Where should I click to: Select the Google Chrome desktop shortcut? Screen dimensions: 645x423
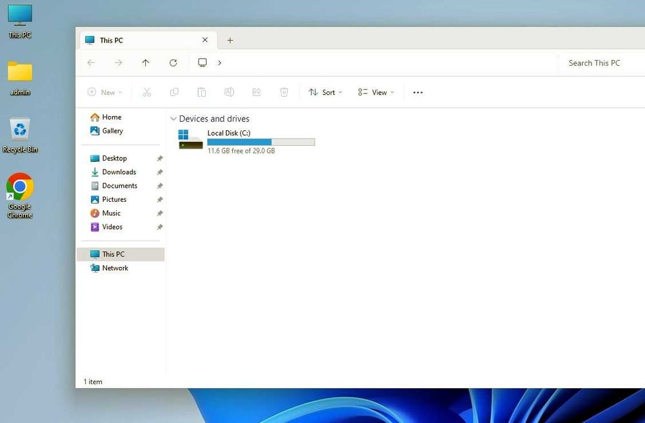(20, 195)
